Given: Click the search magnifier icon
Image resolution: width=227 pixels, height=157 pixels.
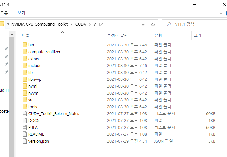Looking at the screenshot, I should tap(169, 24).
